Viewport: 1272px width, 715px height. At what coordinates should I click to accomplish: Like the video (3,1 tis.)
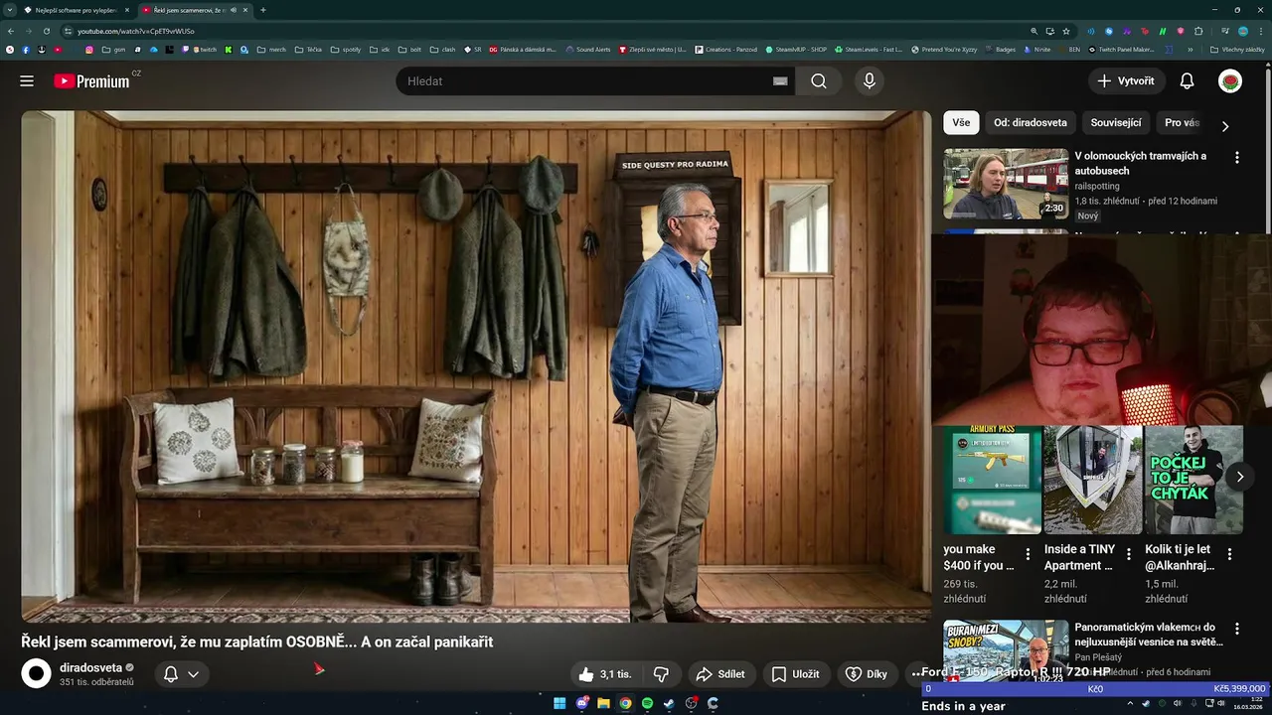(606, 674)
